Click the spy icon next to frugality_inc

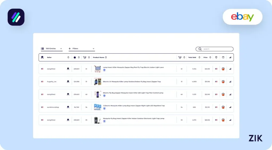point(68,82)
